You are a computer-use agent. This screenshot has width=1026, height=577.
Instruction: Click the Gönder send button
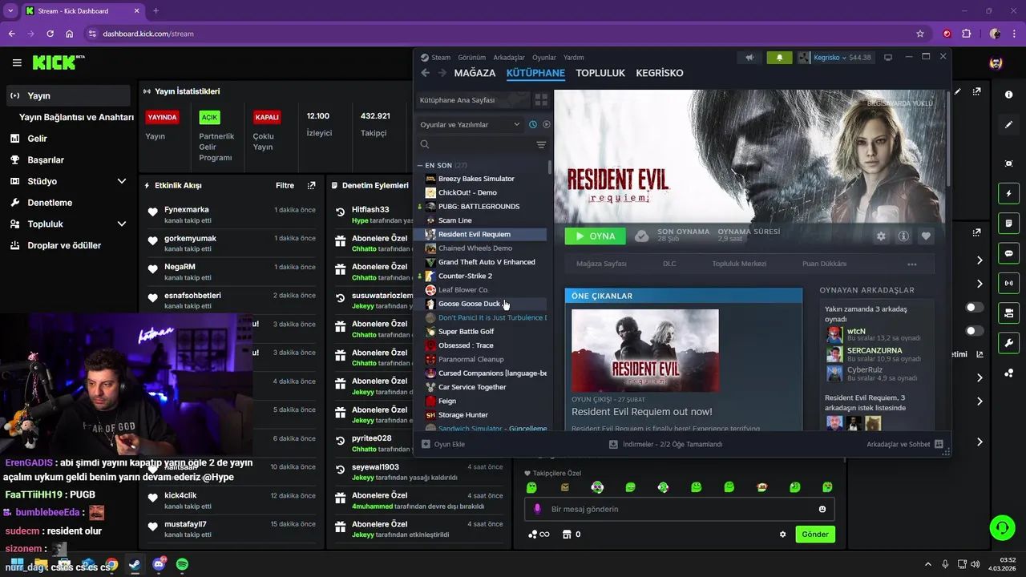815,535
